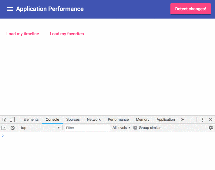Viewport: 215px width, 170px height.
Task: Click Load my timeline link
Action: [x=23, y=34]
